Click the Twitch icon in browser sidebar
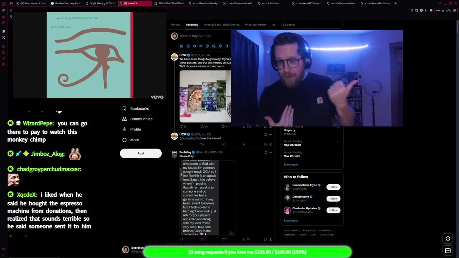 [x=4, y=32]
